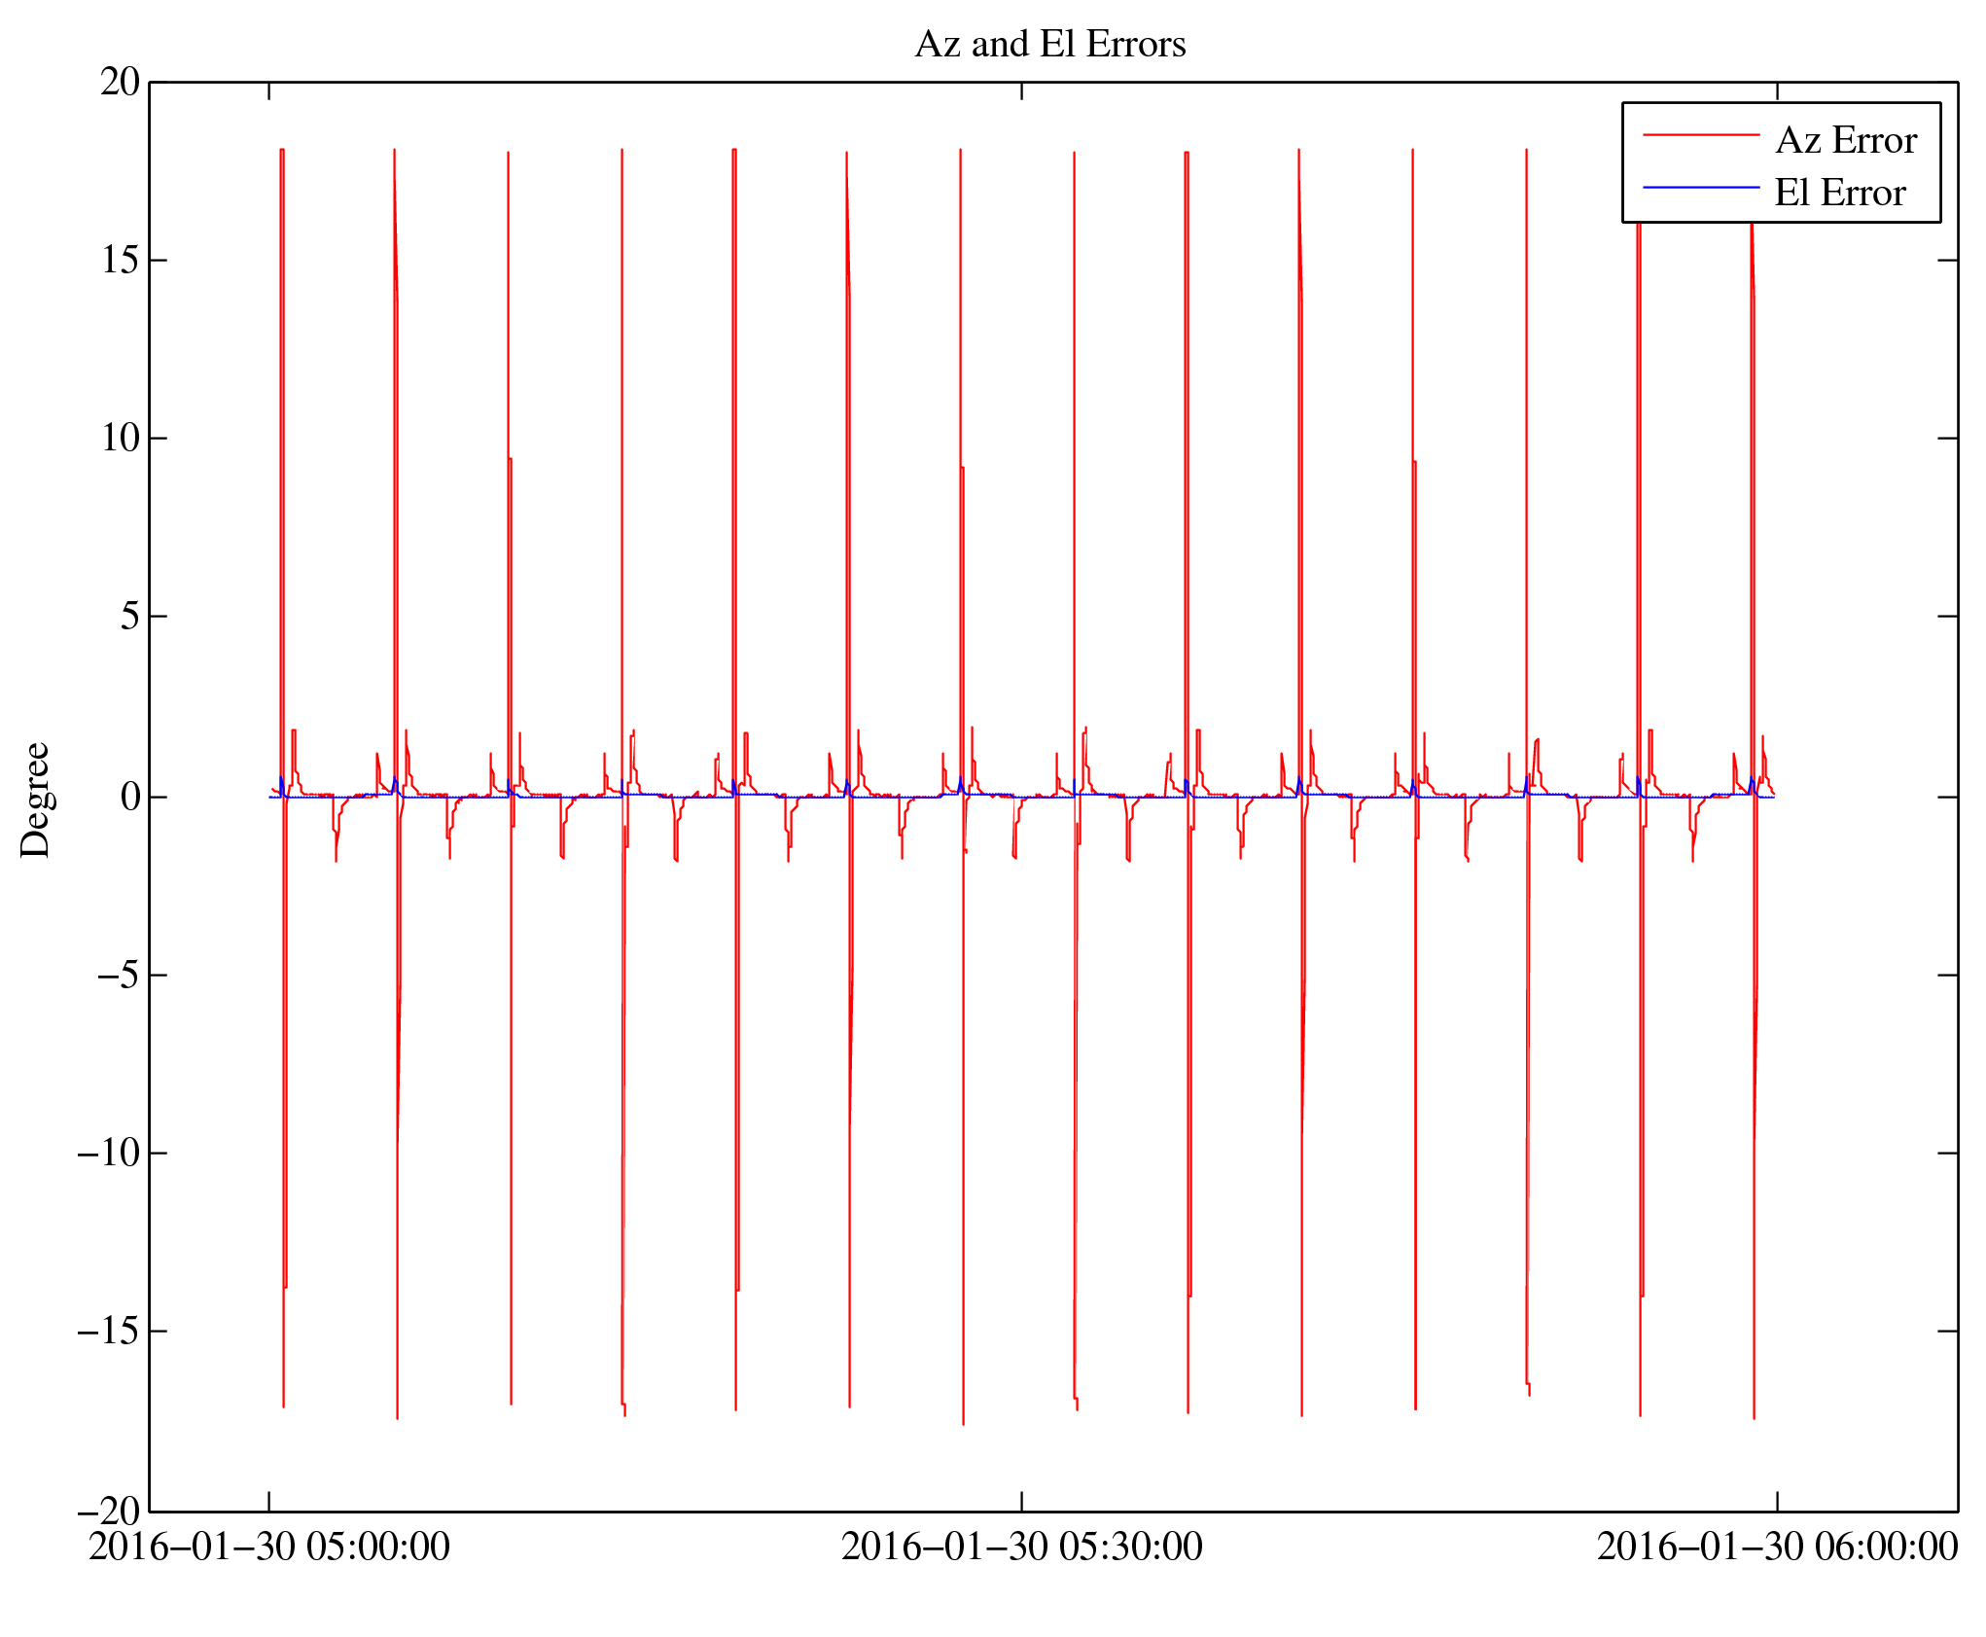Viewport: 1986px width, 1637px height.
Task: Click the El Error legend label
Action: pos(1839,194)
